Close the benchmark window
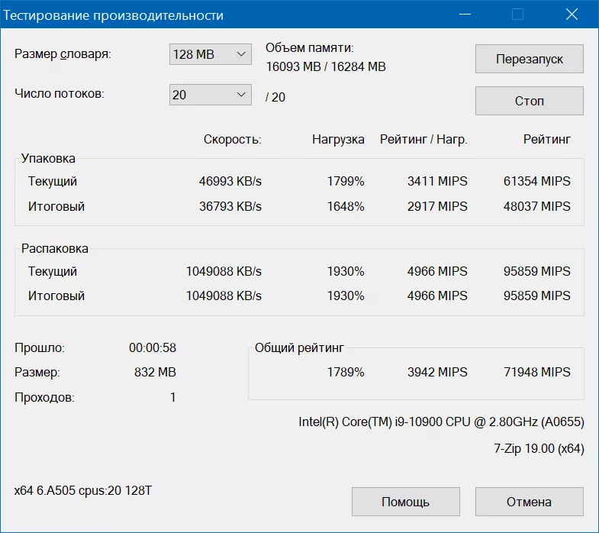 [x=572, y=15]
